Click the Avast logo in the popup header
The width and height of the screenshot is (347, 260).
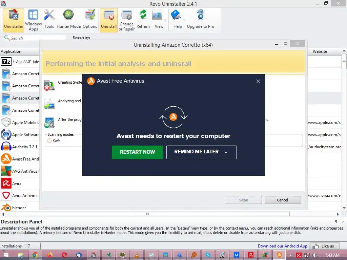click(x=91, y=81)
